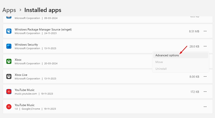Select Advanced options from the context menu
Viewport: 215px width, 118px height.
point(167,56)
